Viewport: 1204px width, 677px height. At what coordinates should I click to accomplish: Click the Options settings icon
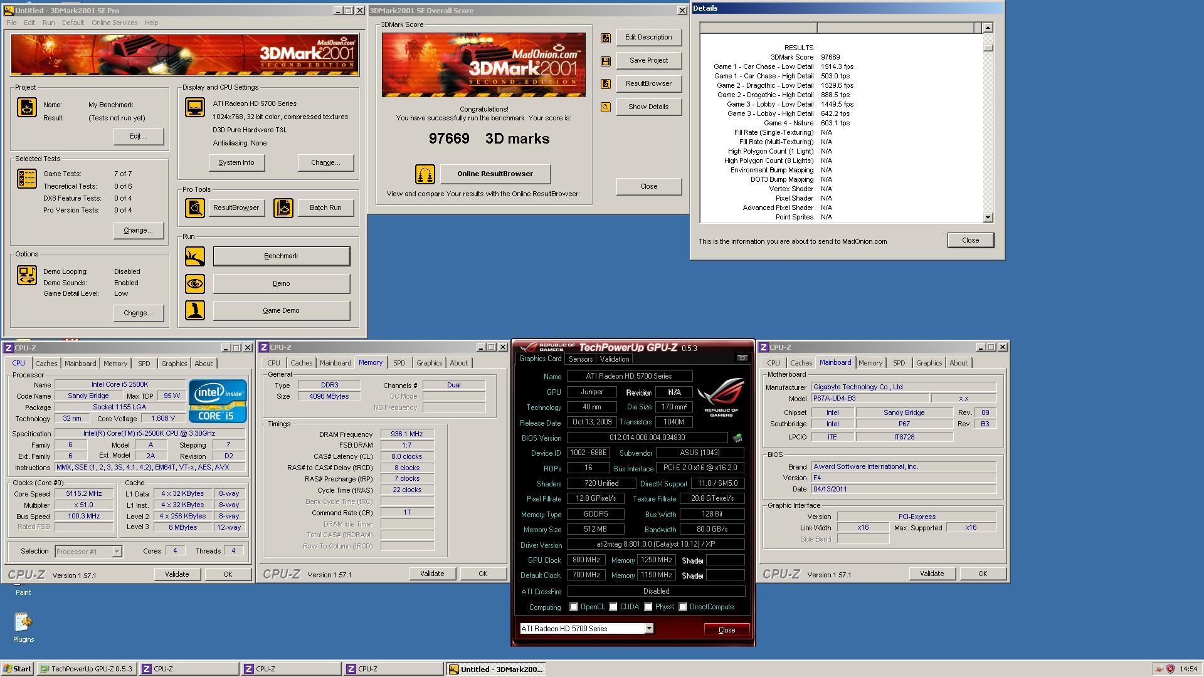pyautogui.click(x=26, y=275)
